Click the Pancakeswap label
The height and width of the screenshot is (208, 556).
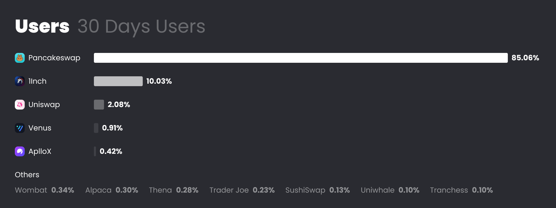[x=54, y=58]
